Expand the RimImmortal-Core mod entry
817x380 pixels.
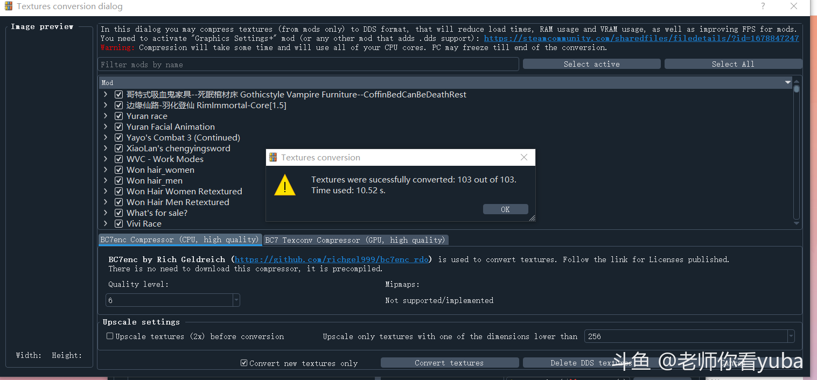(106, 105)
